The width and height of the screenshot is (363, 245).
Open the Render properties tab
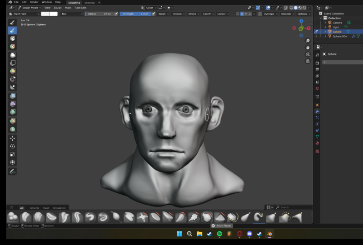tap(318, 63)
